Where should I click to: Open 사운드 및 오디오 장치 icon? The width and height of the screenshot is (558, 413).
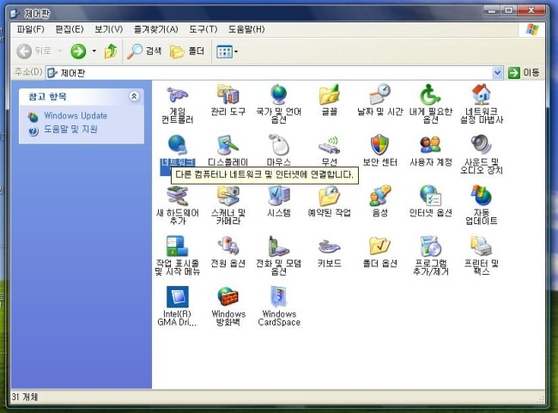481,145
